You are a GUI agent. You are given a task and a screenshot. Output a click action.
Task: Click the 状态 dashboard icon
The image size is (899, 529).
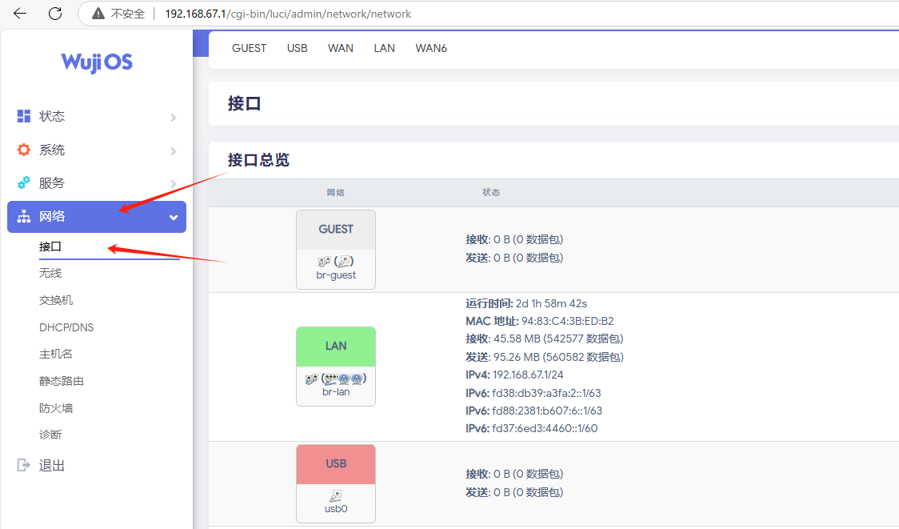click(x=24, y=116)
